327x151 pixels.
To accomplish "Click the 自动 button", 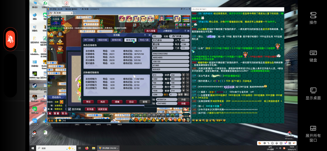I will [x=131, y=102].
